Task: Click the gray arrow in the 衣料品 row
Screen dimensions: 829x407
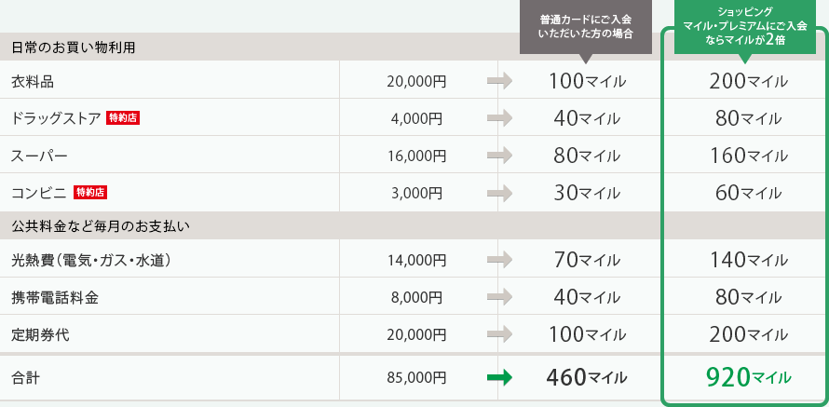Action: point(499,81)
